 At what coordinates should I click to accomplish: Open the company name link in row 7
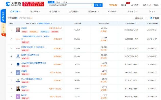(x=32, y=79)
